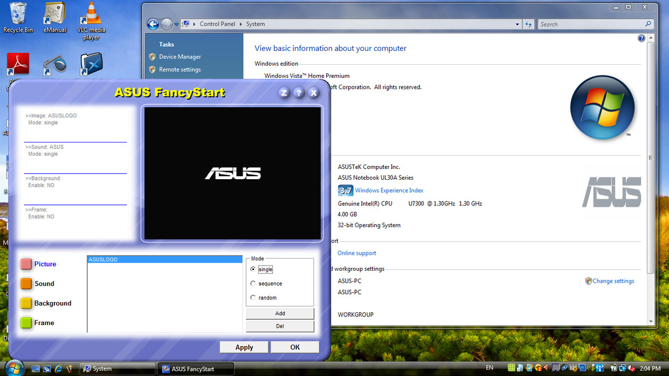Select the random mode radio button
669x376 pixels.
pyautogui.click(x=253, y=298)
